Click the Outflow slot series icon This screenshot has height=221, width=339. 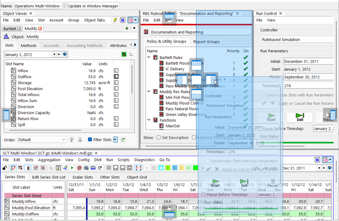pos(13,77)
